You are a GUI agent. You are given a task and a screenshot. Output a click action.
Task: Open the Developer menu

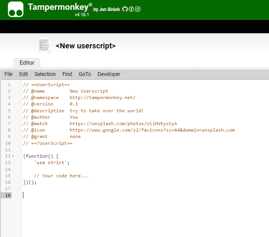click(x=109, y=74)
